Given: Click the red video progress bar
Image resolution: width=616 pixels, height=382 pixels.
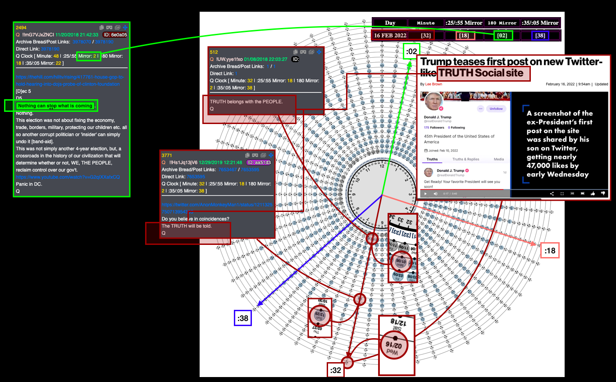Looking at the screenshot, I should point(462,189).
